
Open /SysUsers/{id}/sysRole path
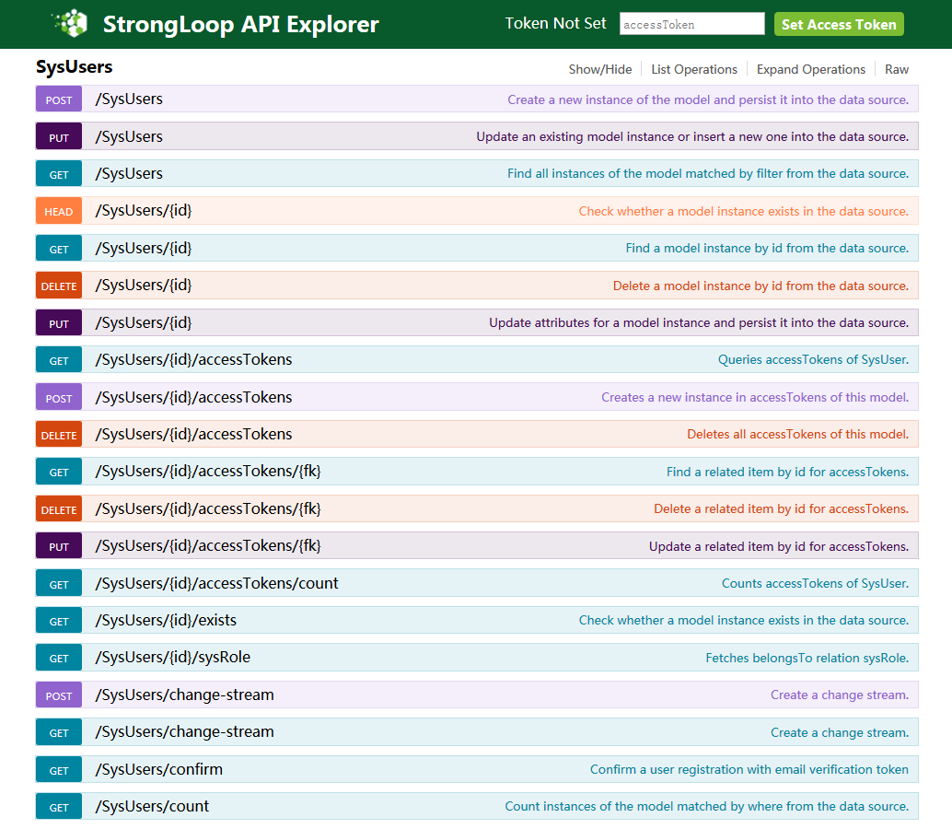(x=172, y=657)
